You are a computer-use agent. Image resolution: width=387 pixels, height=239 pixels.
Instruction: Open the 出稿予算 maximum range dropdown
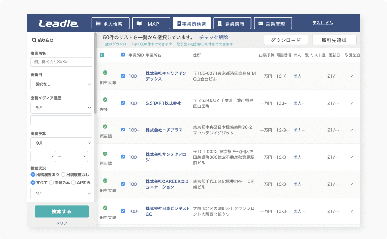point(75,157)
